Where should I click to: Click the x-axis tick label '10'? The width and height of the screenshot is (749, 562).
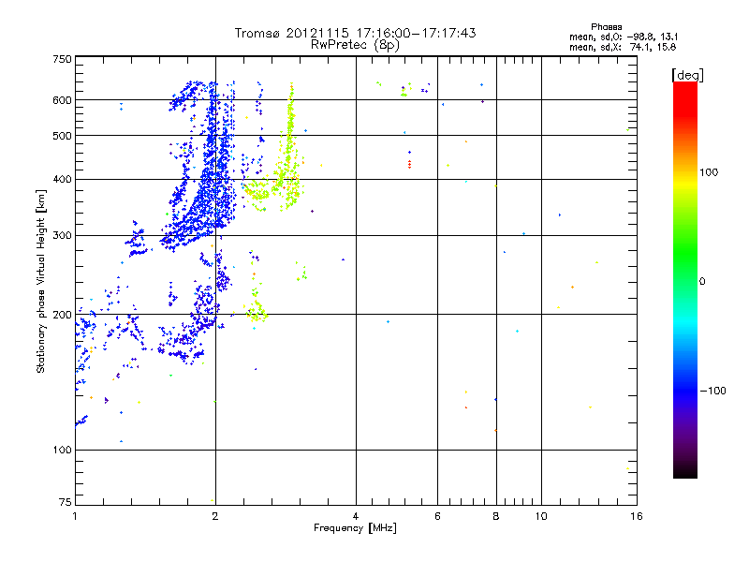(x=541, y=516)
